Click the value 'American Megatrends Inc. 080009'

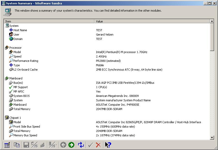tap(117, 96)
